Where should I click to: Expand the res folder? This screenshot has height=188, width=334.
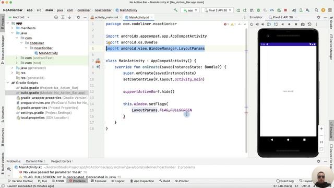pos(12,73)
